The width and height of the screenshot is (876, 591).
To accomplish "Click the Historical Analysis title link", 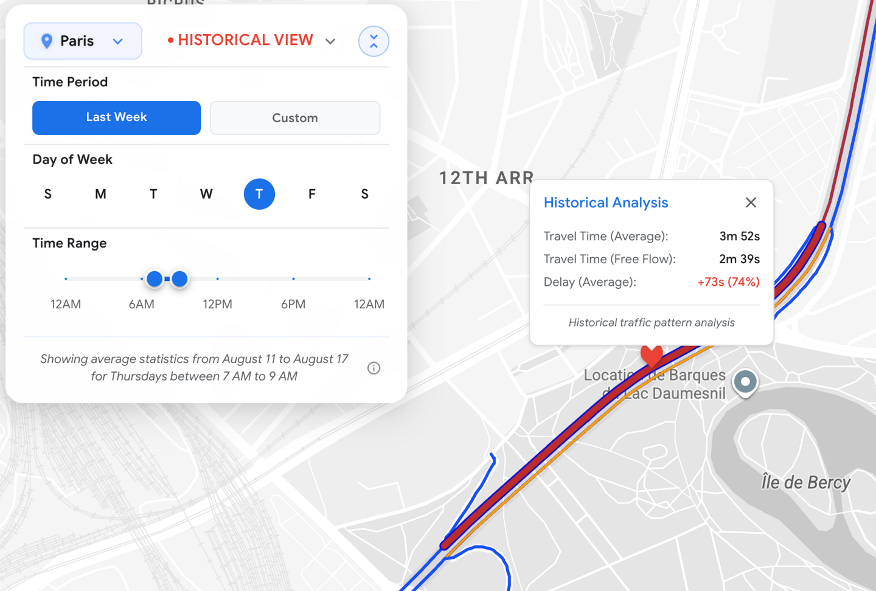I will coord(606,202).
